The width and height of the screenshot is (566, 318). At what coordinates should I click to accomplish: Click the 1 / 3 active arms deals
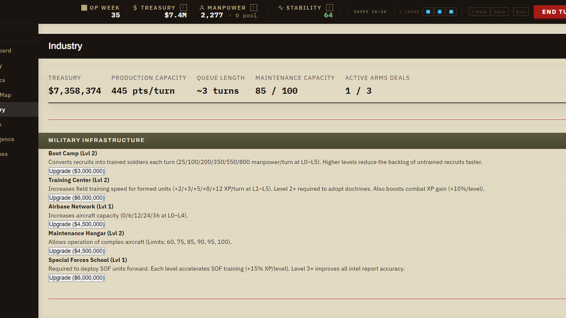pyautogui.click(x=358, y=91)
